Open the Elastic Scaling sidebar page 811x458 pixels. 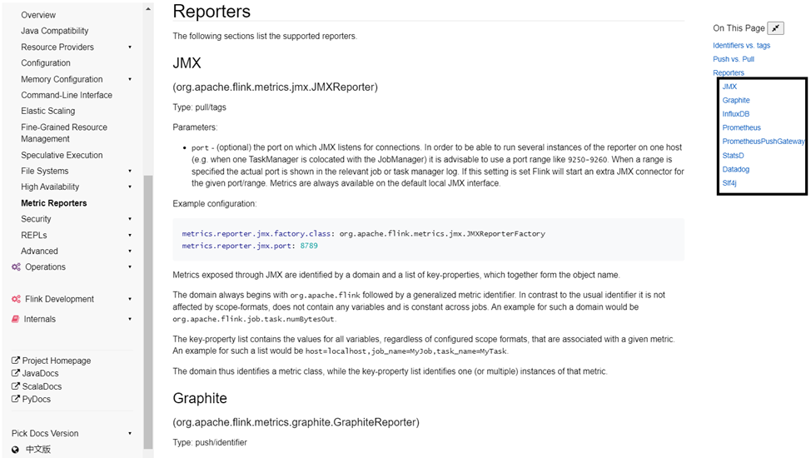[47, 111]
